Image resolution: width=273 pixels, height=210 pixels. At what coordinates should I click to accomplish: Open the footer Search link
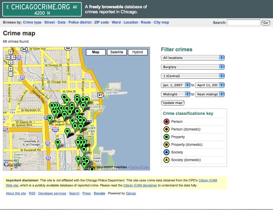click(x=74, y=193)
